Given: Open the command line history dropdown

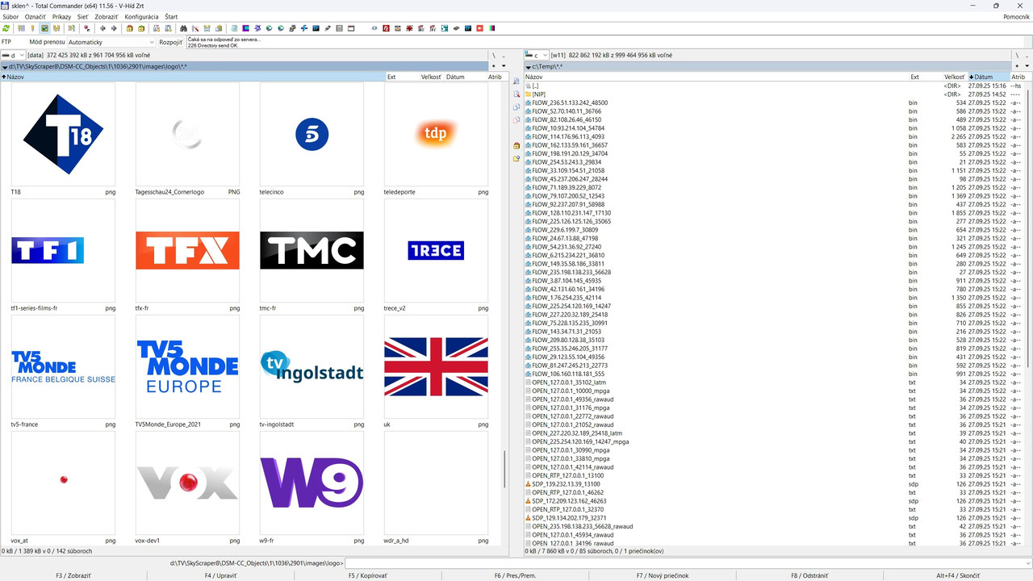Looking at the screenshot, I should pos(1027,563).
